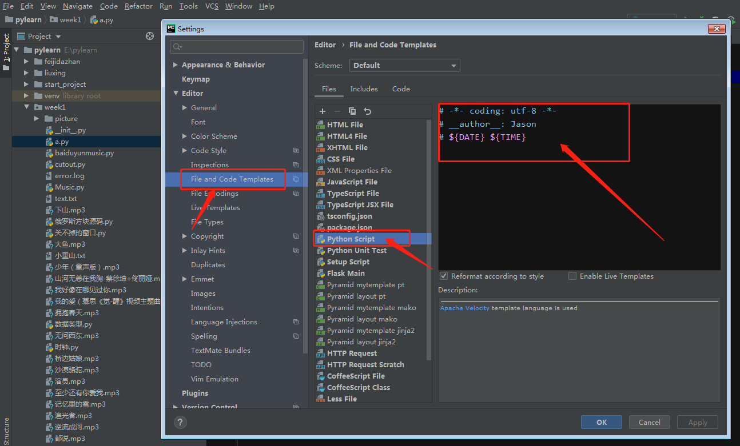Screen dimensions: 740x446
Task: Switch to the Code tab in templates settings
Action: click(401, 89)
